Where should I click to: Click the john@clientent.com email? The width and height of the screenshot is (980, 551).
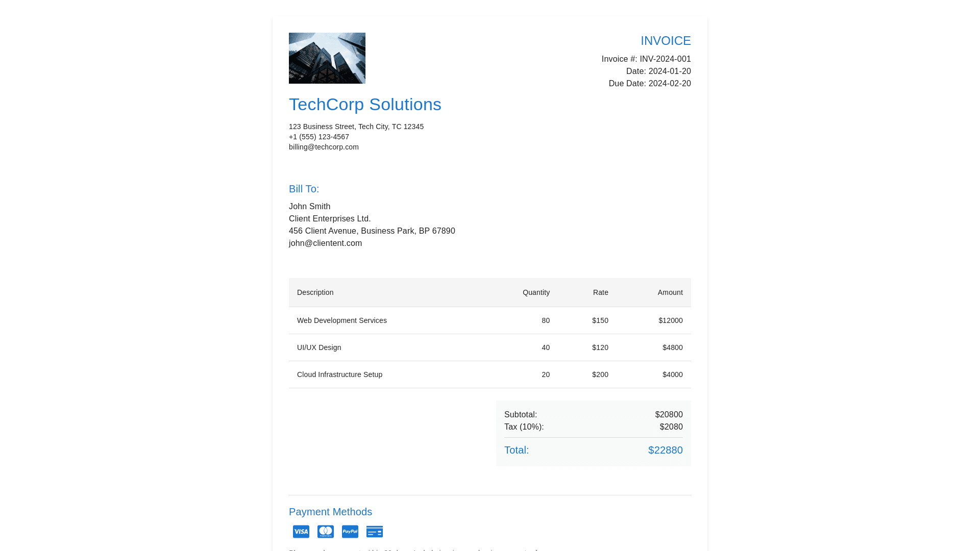click(x=325, y=243)
